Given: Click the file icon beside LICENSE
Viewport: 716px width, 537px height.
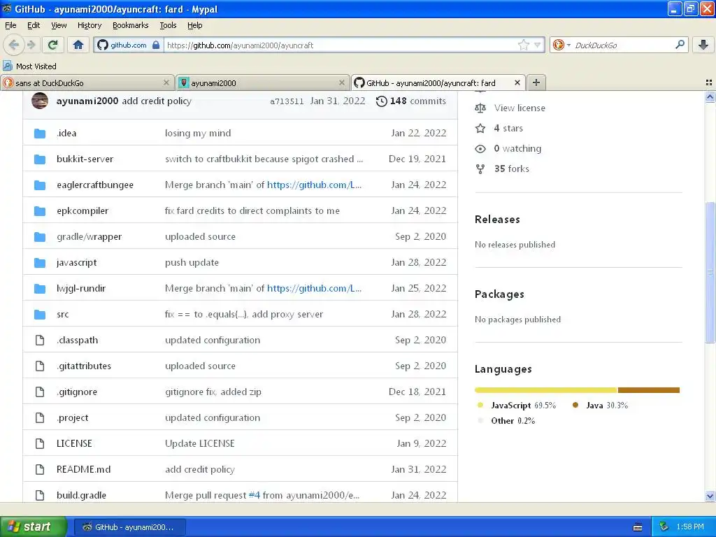Looking at the screenshot, I should [40, 443].
